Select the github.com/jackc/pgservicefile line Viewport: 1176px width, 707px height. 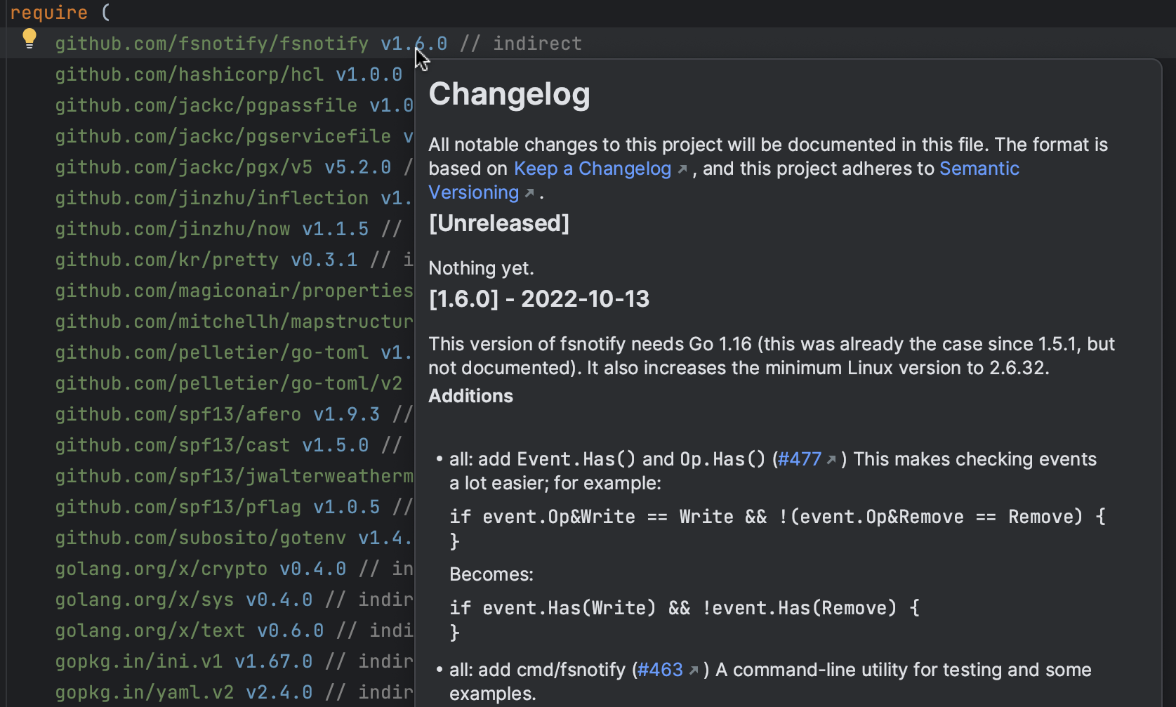pos(234,136)
